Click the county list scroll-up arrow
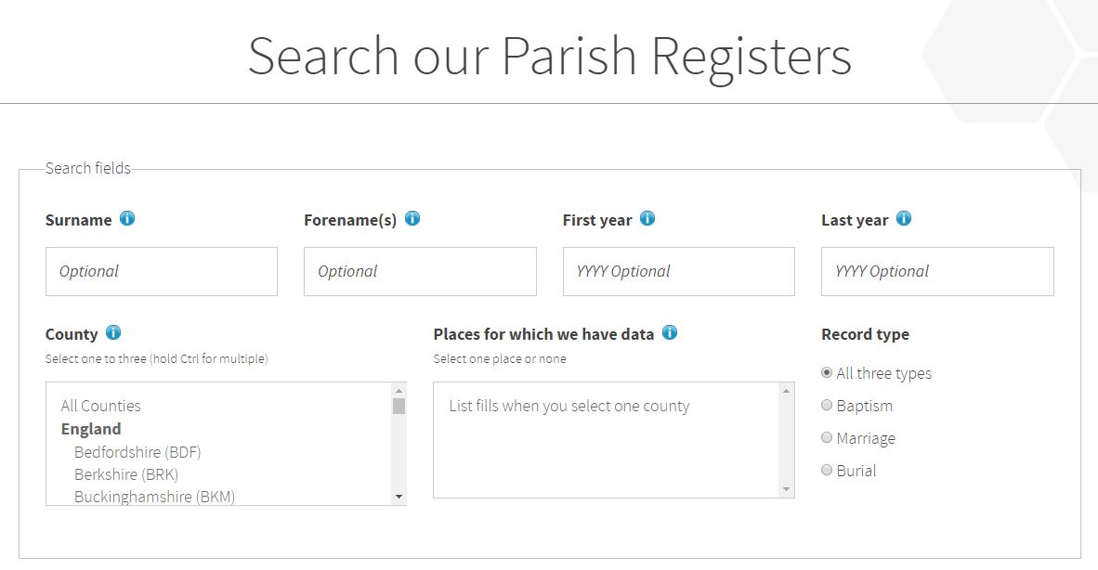This screenshot has width=1098, height=570. pyautogui.click(x=399, y=391)
